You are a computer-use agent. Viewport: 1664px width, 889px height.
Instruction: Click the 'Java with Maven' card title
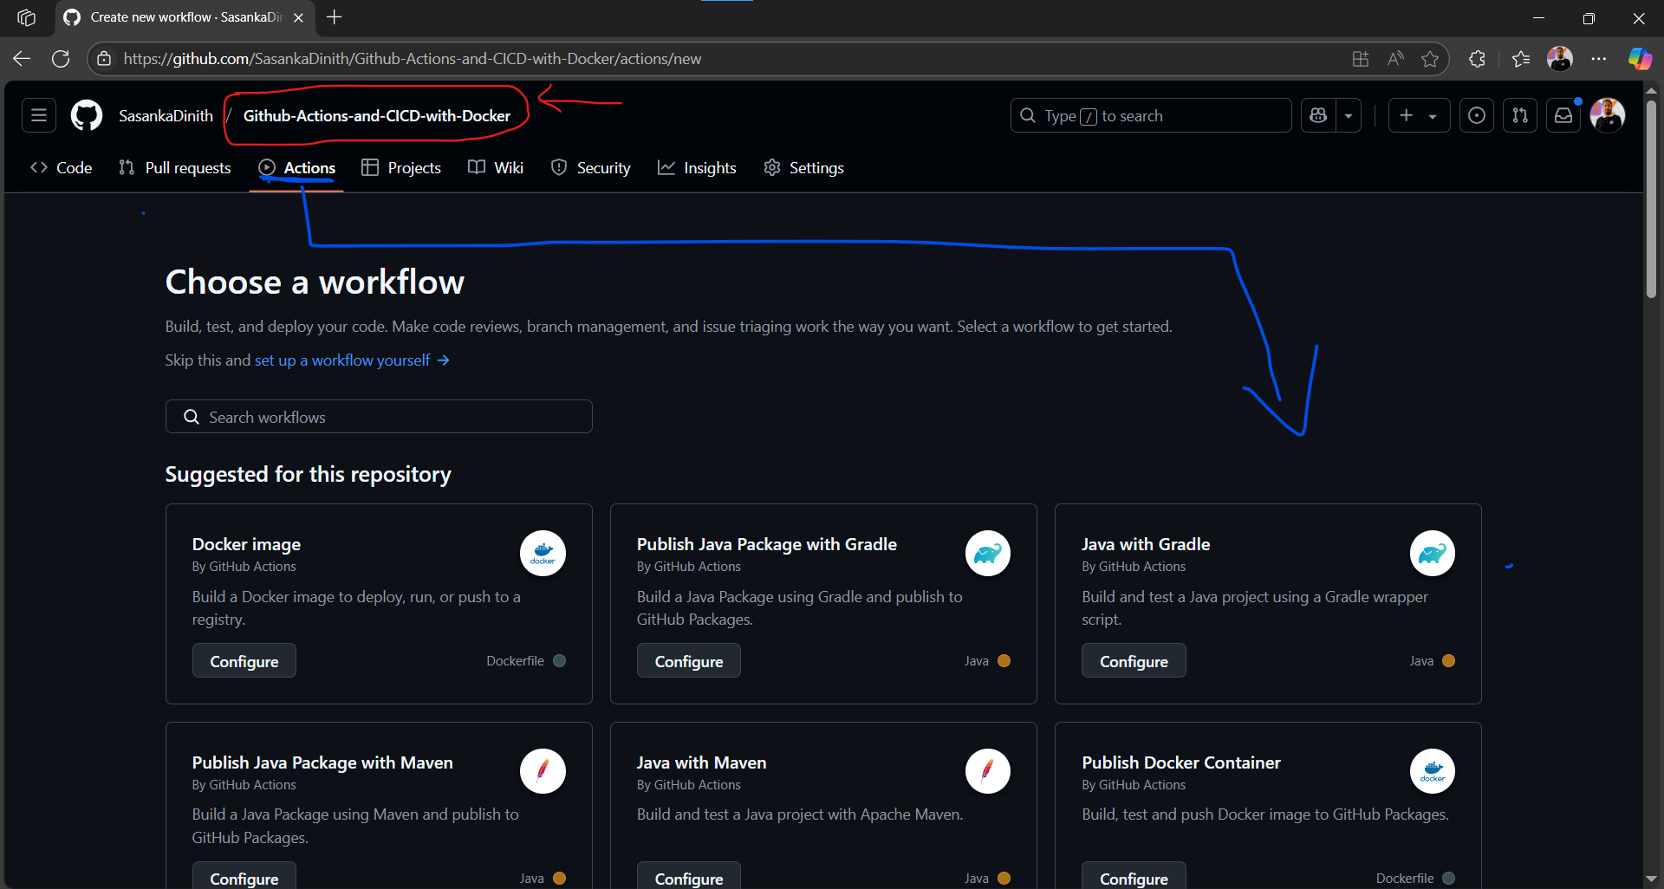701,762
